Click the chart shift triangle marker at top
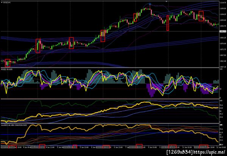 [166, 1]
